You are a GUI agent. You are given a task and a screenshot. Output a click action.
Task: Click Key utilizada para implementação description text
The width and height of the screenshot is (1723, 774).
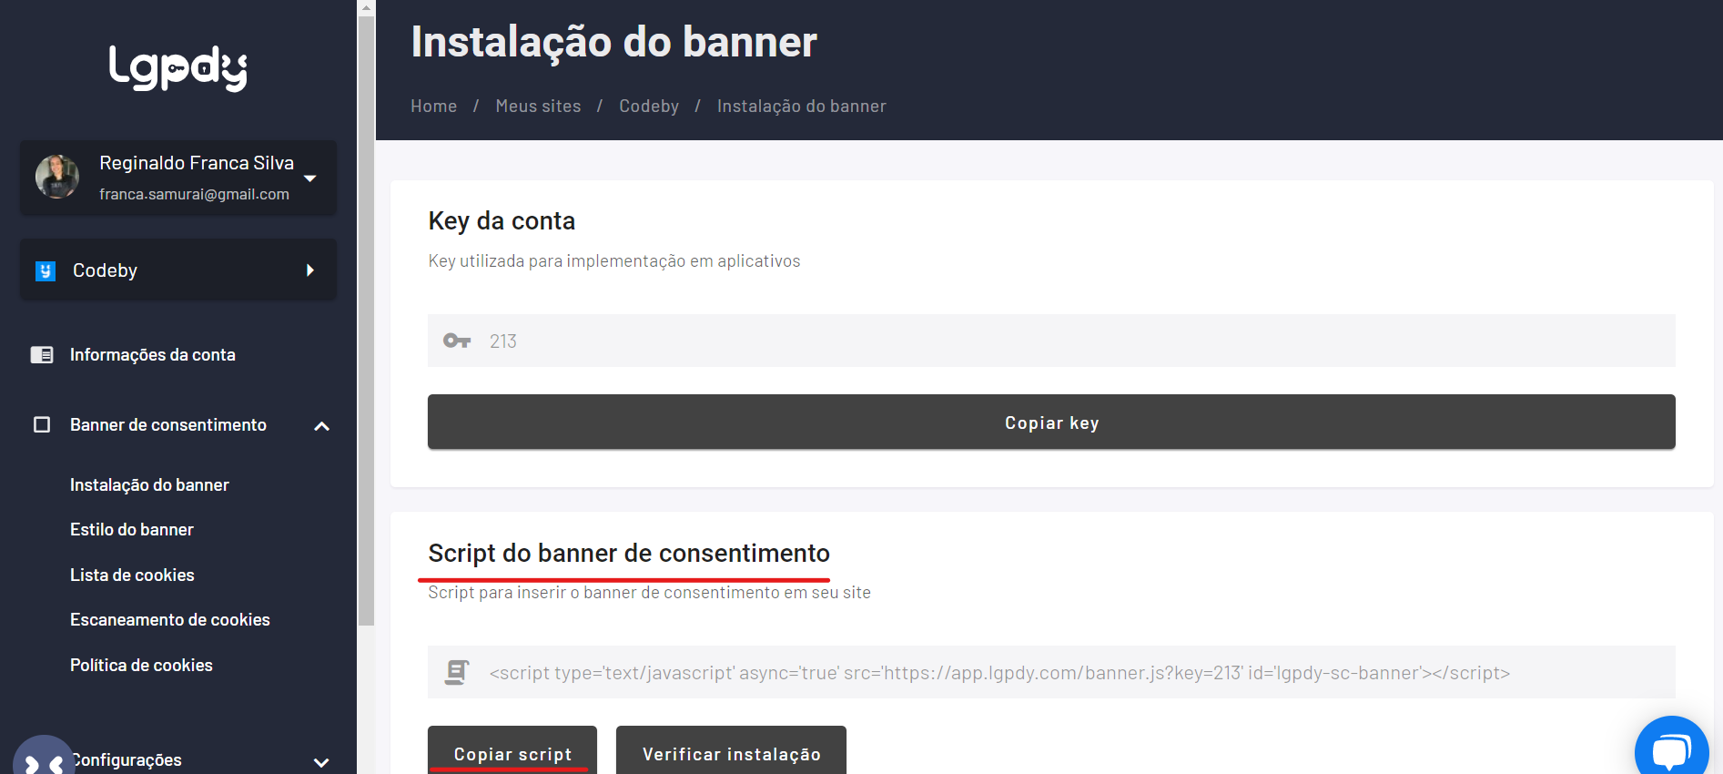tap(614, 261)
